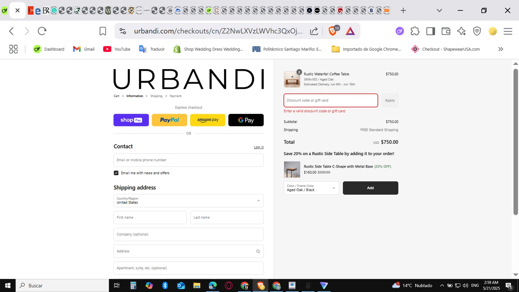Focus the Apartment, suite, etc. field
Viewport: 519px width, 292px height.
[189, 268]
